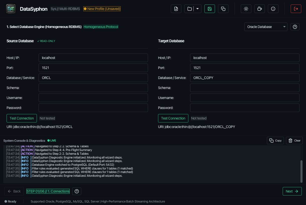Open the info icon in the top toolbar
The image size is (306, 205).
(273, 9)
